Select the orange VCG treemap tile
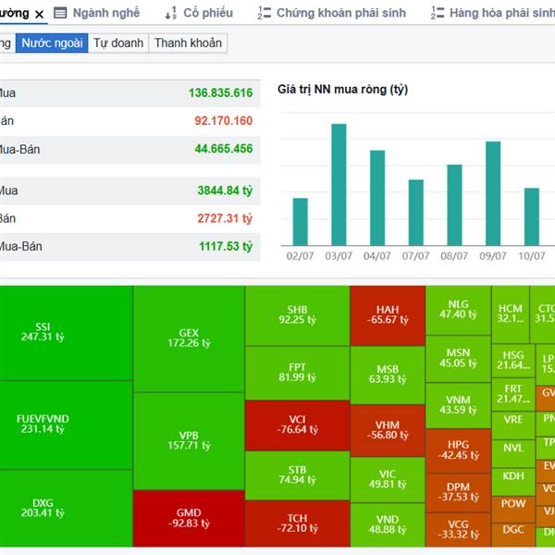Viewport: 555px width, 555px height. [x=459, y=529]
